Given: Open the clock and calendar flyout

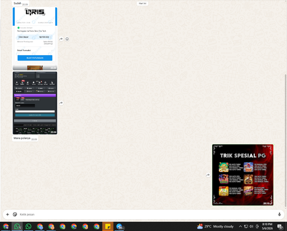Looking at the screenshot, I should pyautogui.click(x=267, y=226).
